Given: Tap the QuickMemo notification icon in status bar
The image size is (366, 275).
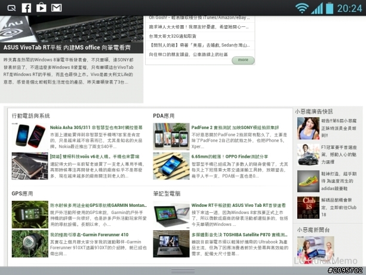Looking at the screenshot, I should (11, 8).
